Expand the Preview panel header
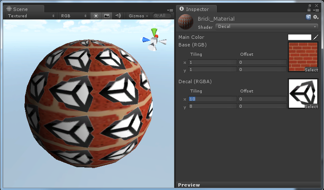This screenshot has height=190, width=324. pos(248,185)
